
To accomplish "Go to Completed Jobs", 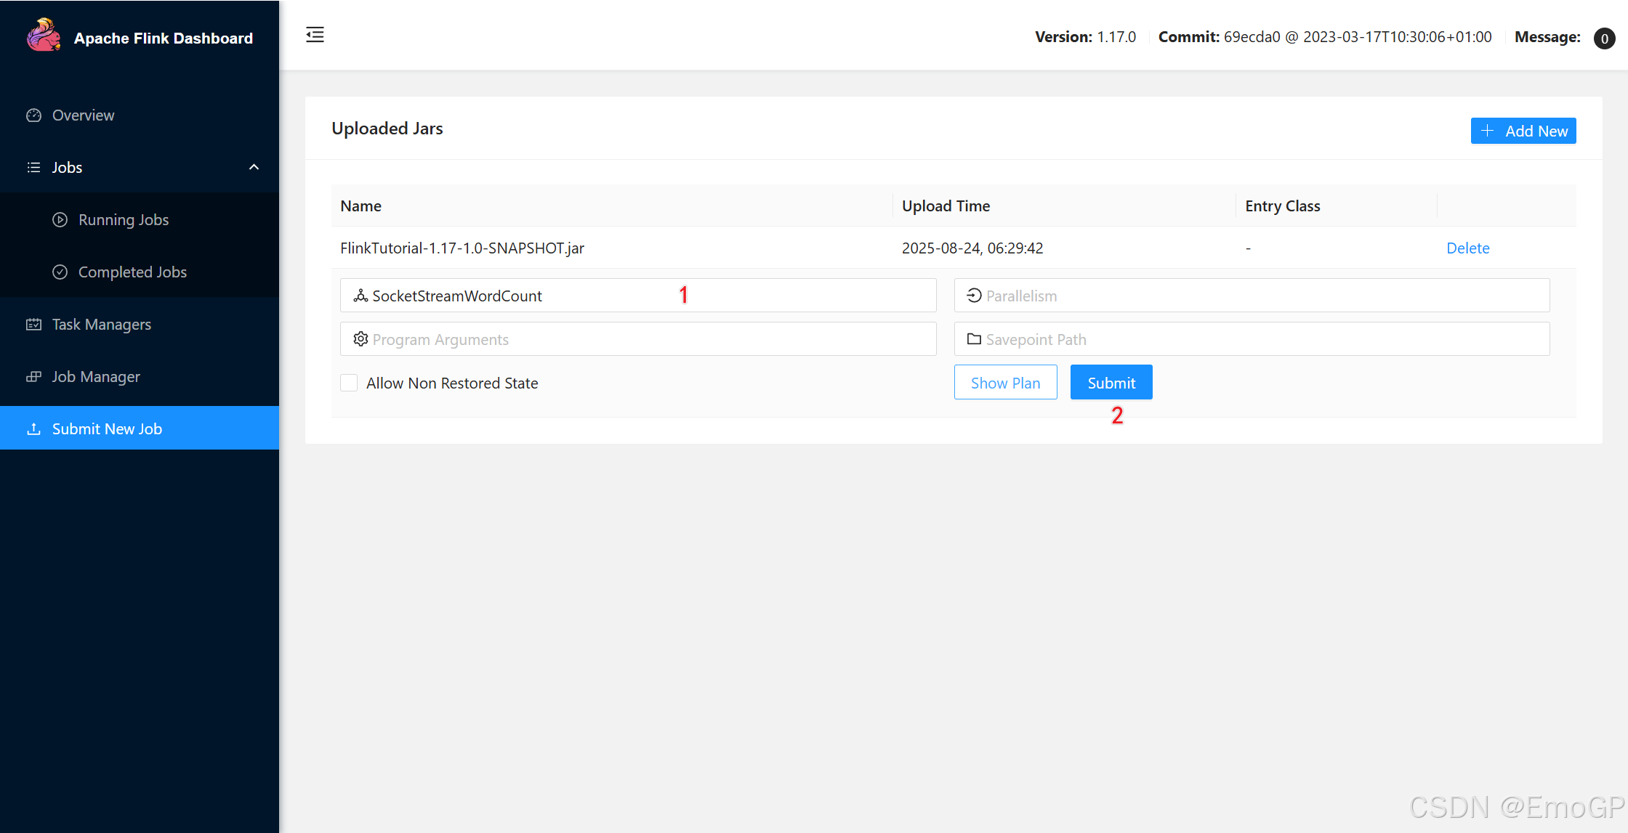I will [140, 272].
